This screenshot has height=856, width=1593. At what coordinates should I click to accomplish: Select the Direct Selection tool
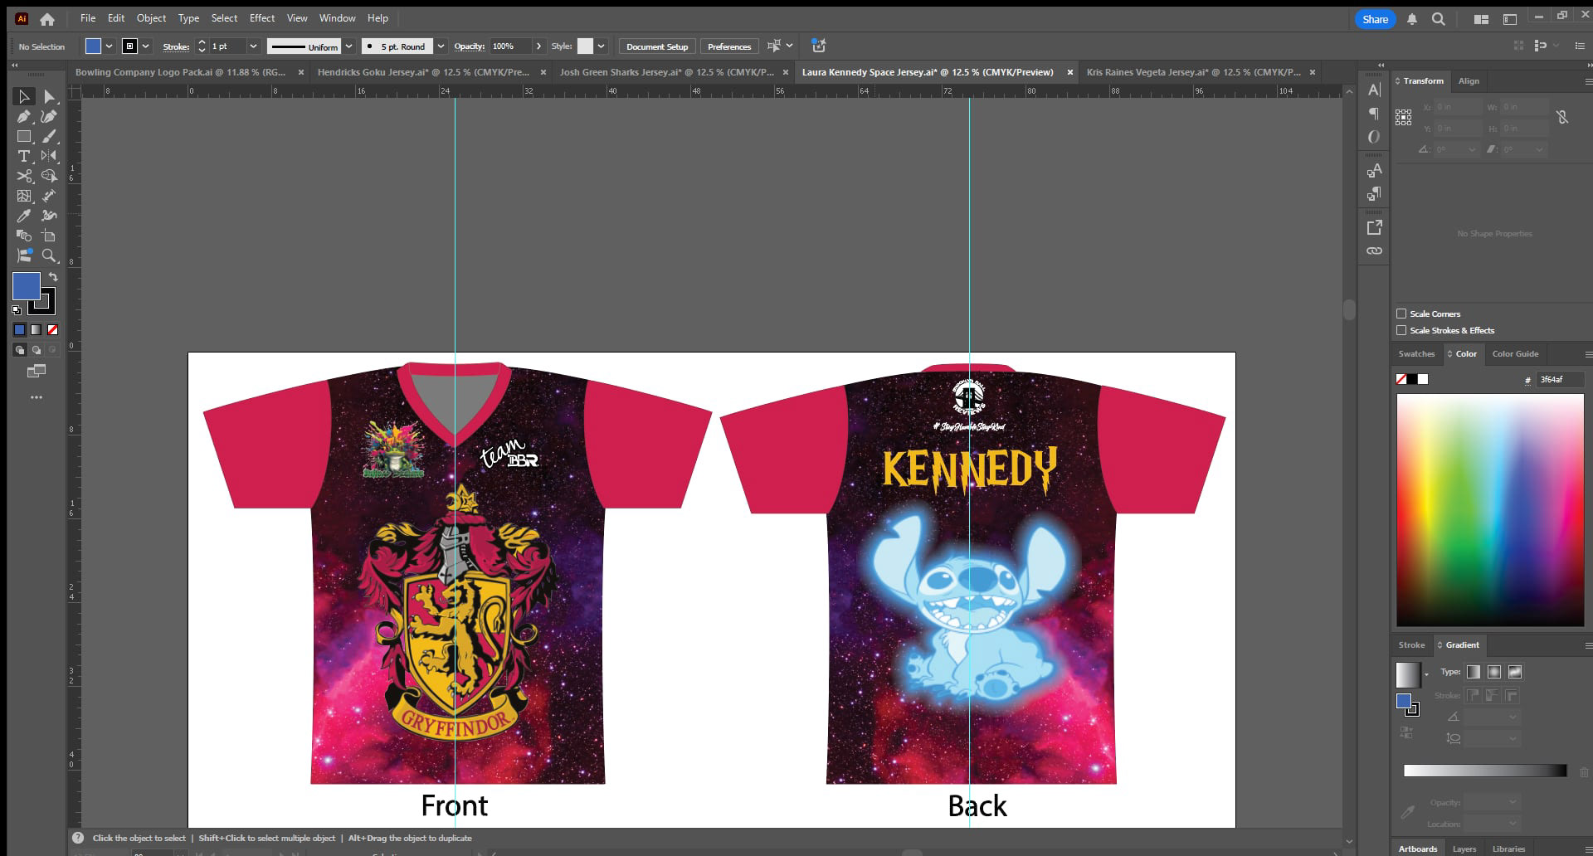tap(49, 97)
